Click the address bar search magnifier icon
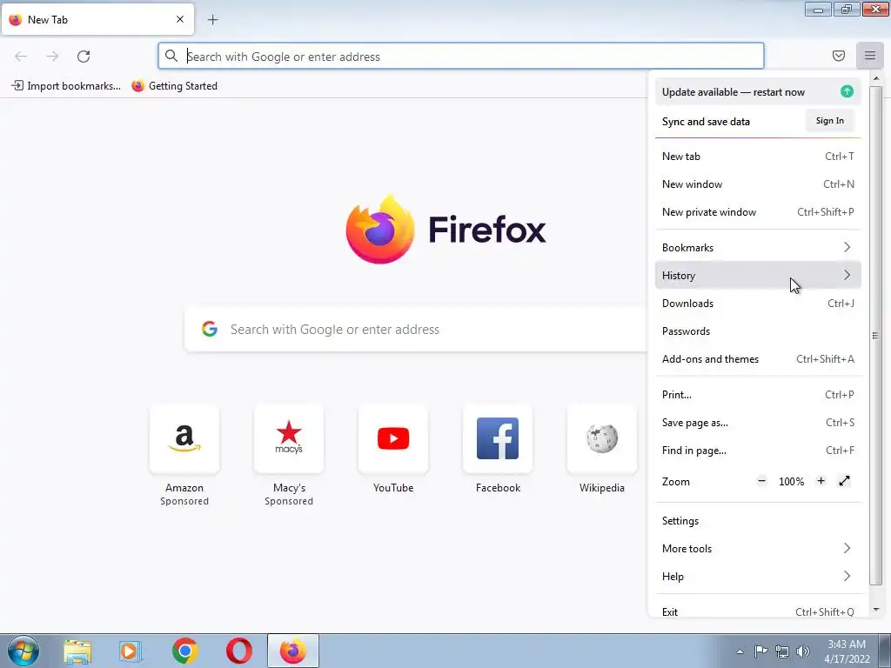 [x=171, y=56]
